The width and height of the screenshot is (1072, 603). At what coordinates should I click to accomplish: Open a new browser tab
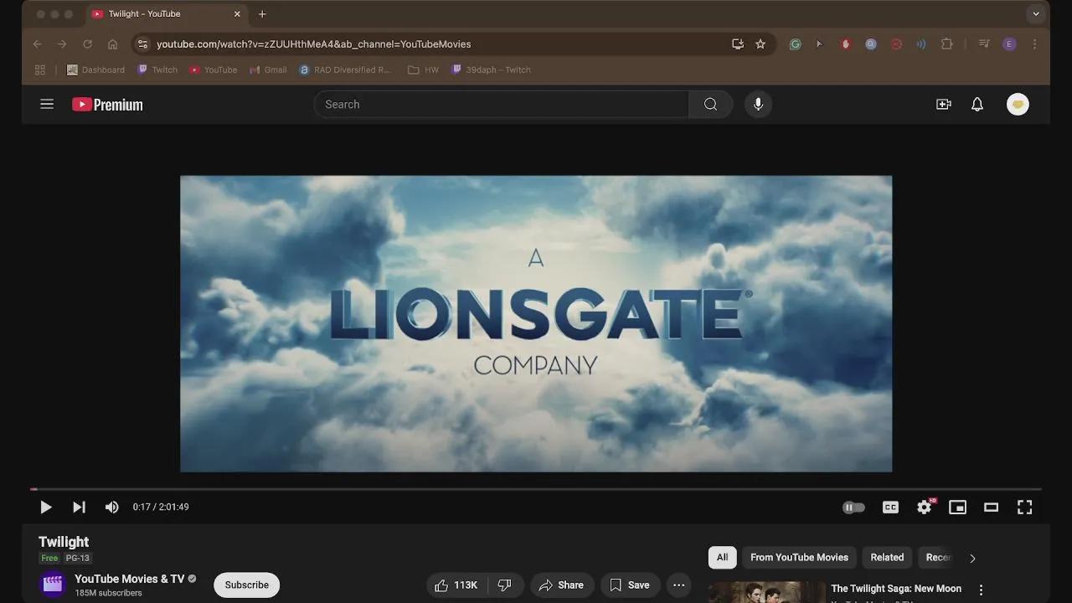pyautogui.click(x=262, y=14)
